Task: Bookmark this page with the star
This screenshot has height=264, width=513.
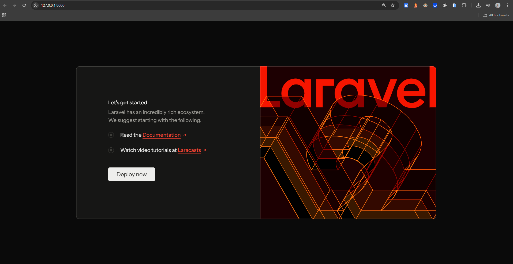Action: [393, 5]
